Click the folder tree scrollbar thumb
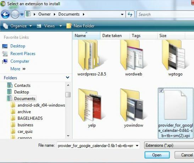 [x=68, y=95]
